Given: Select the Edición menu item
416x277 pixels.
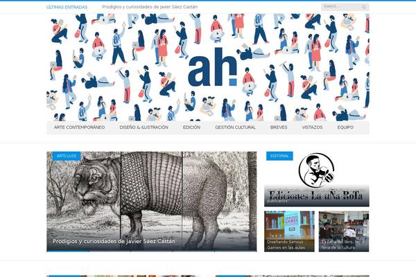Looking at the screenshot, I should pos(191,127).
